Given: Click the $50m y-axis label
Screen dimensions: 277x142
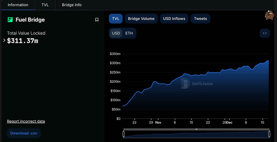Looking at the screenshot, I should click(x=116, y=110).
